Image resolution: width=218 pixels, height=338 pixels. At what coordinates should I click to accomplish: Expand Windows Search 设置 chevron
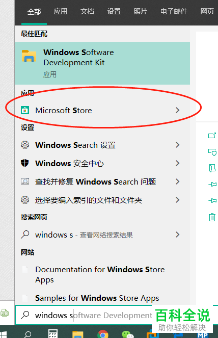tap(177, 145)
